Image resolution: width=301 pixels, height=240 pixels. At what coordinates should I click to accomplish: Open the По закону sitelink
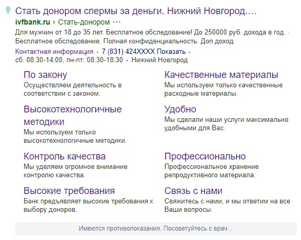[x=46, y=75]
